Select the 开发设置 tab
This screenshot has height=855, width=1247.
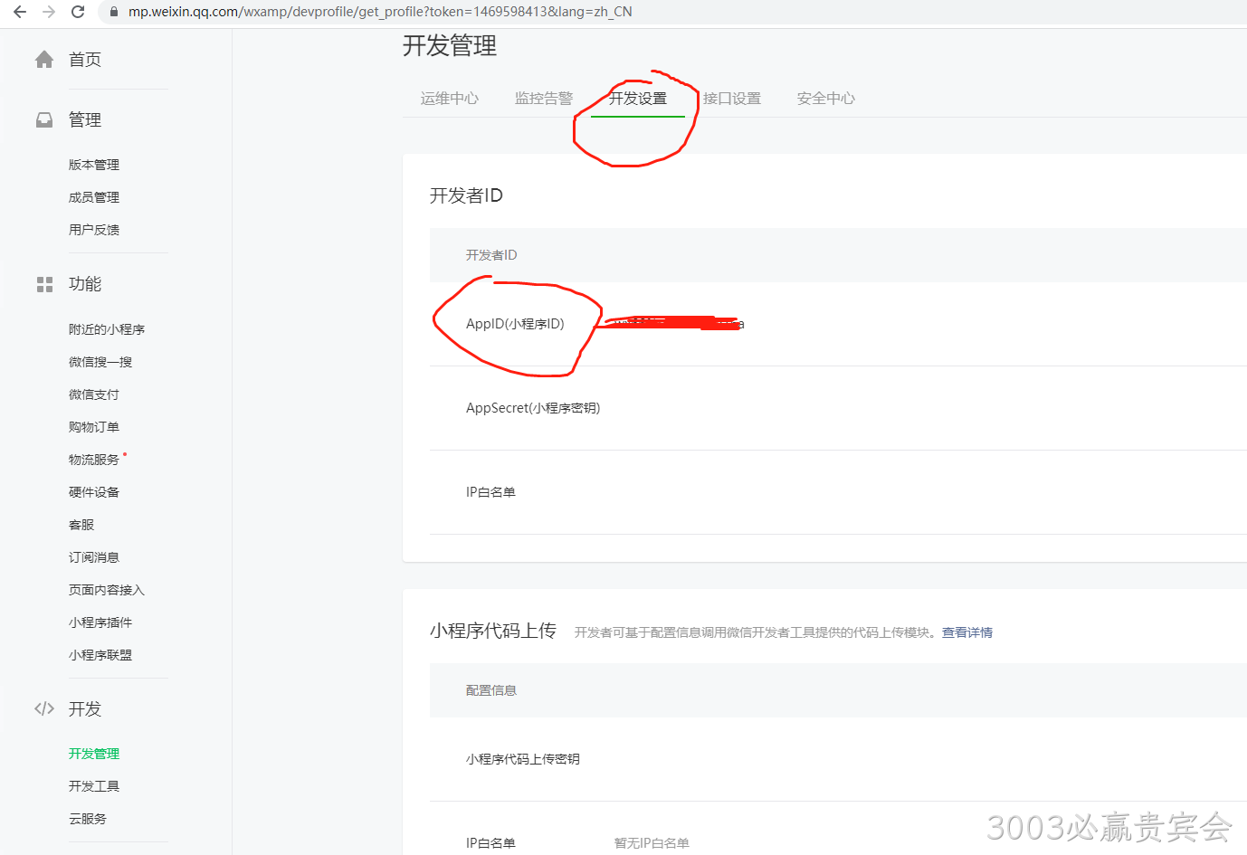(x=638, y=98)
